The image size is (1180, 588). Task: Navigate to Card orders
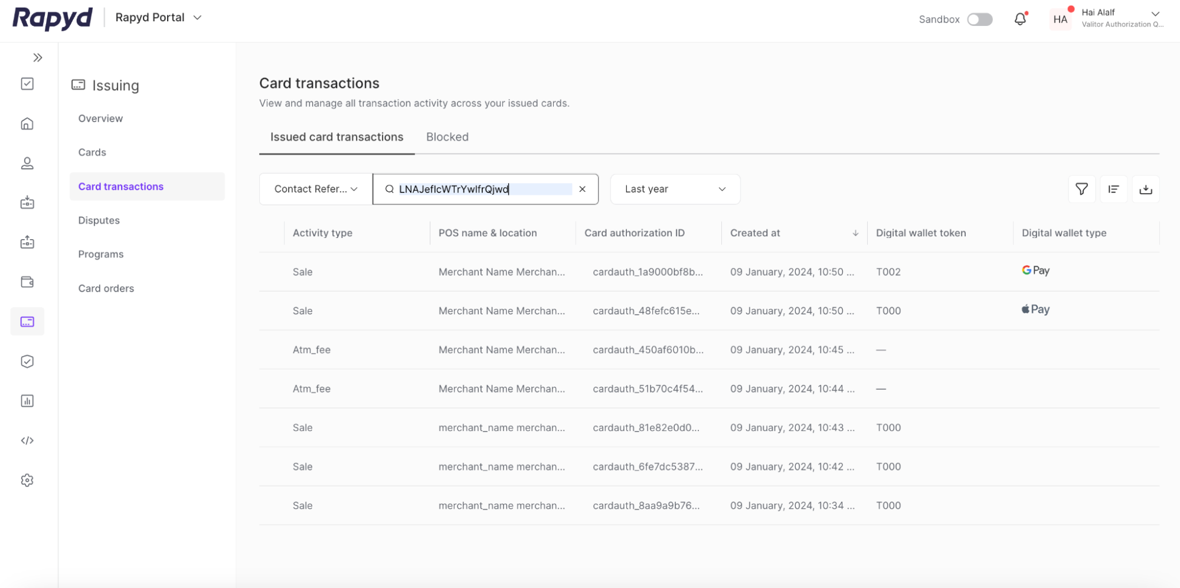[x=106, y=288]
